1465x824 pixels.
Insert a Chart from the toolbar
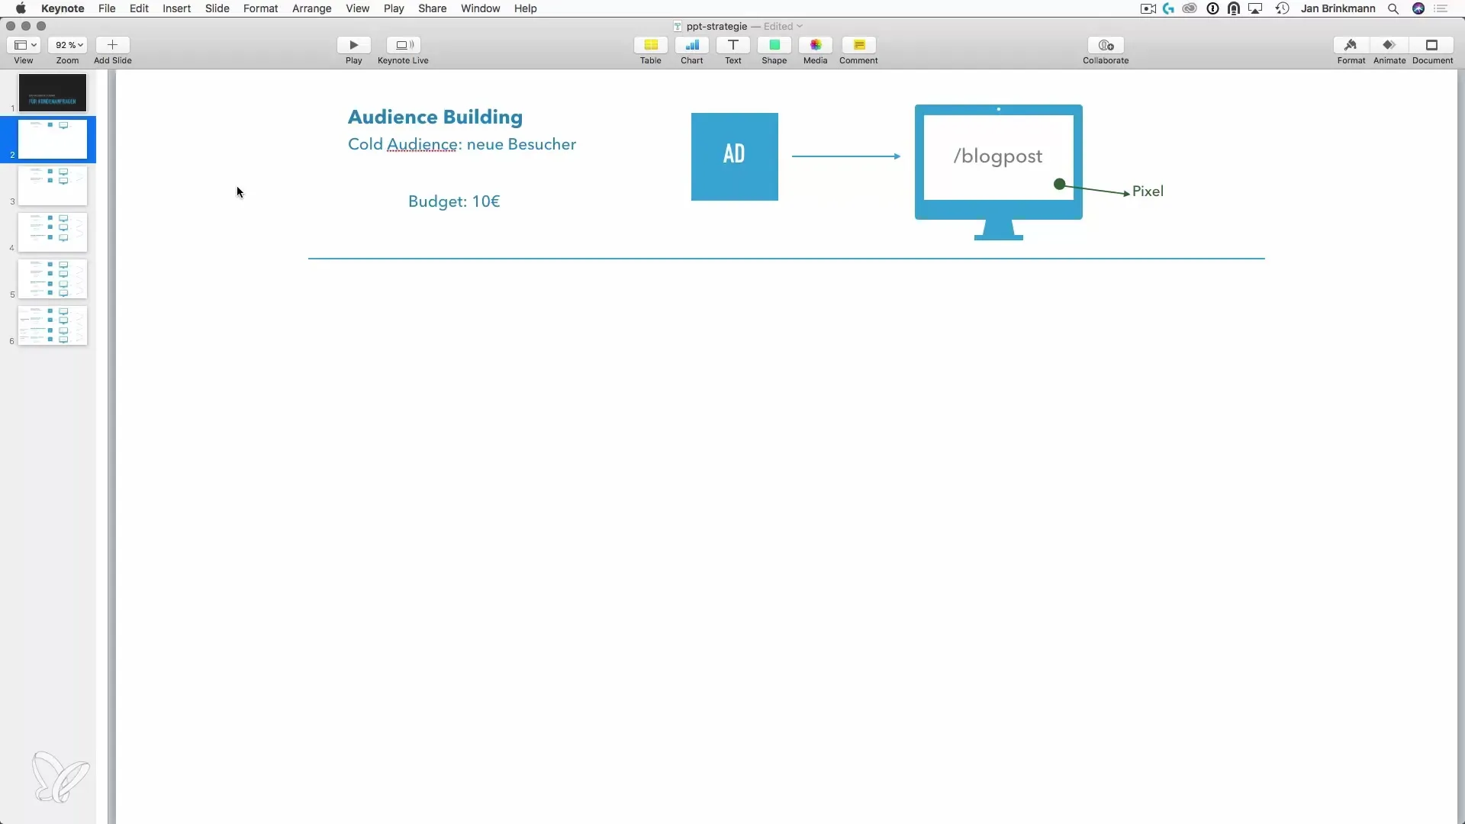[692, 45]
